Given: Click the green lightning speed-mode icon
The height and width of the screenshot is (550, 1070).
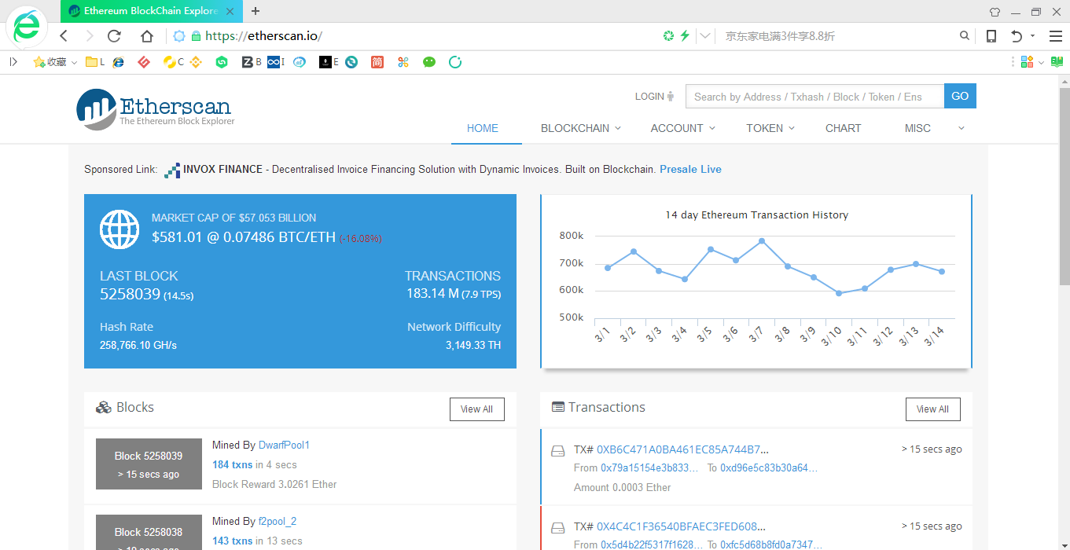Looking at the screenshot, I should click(685, 36).
